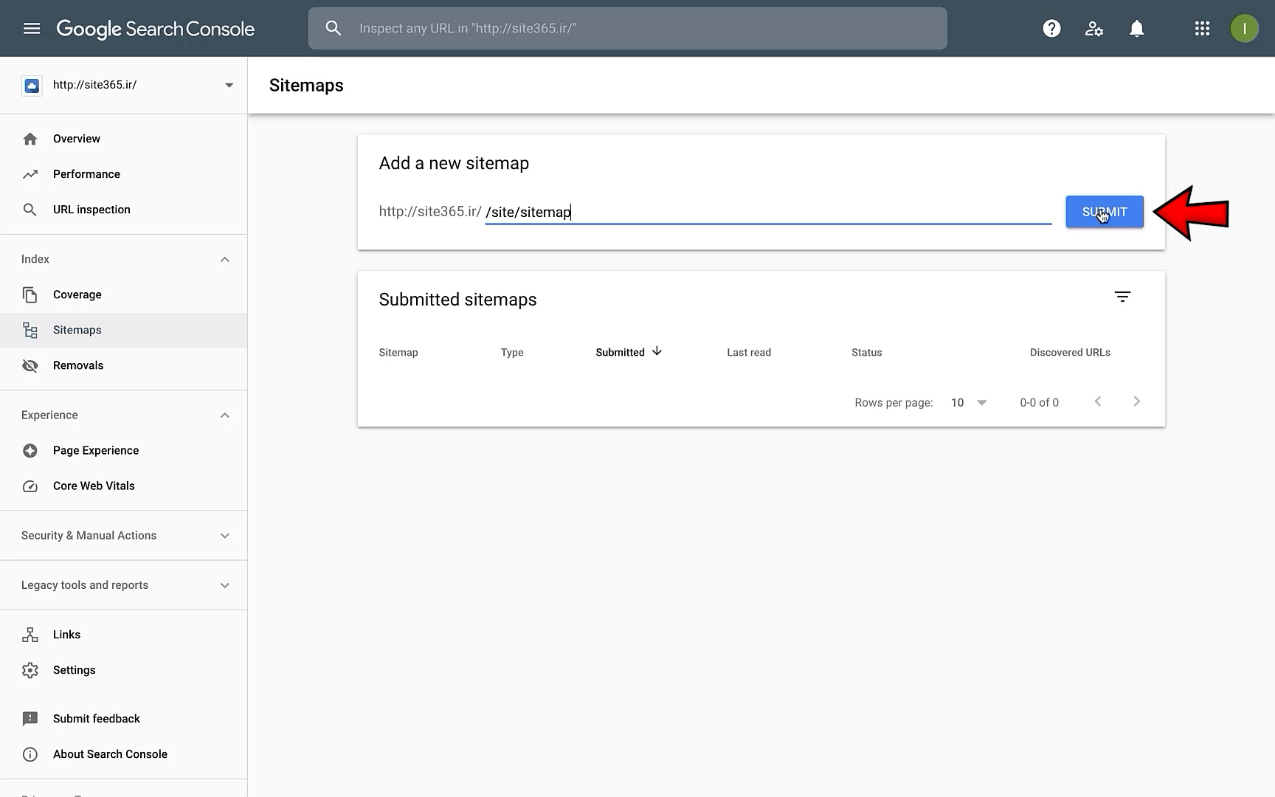Expand Legacy tools and reports

coord(224,585)
